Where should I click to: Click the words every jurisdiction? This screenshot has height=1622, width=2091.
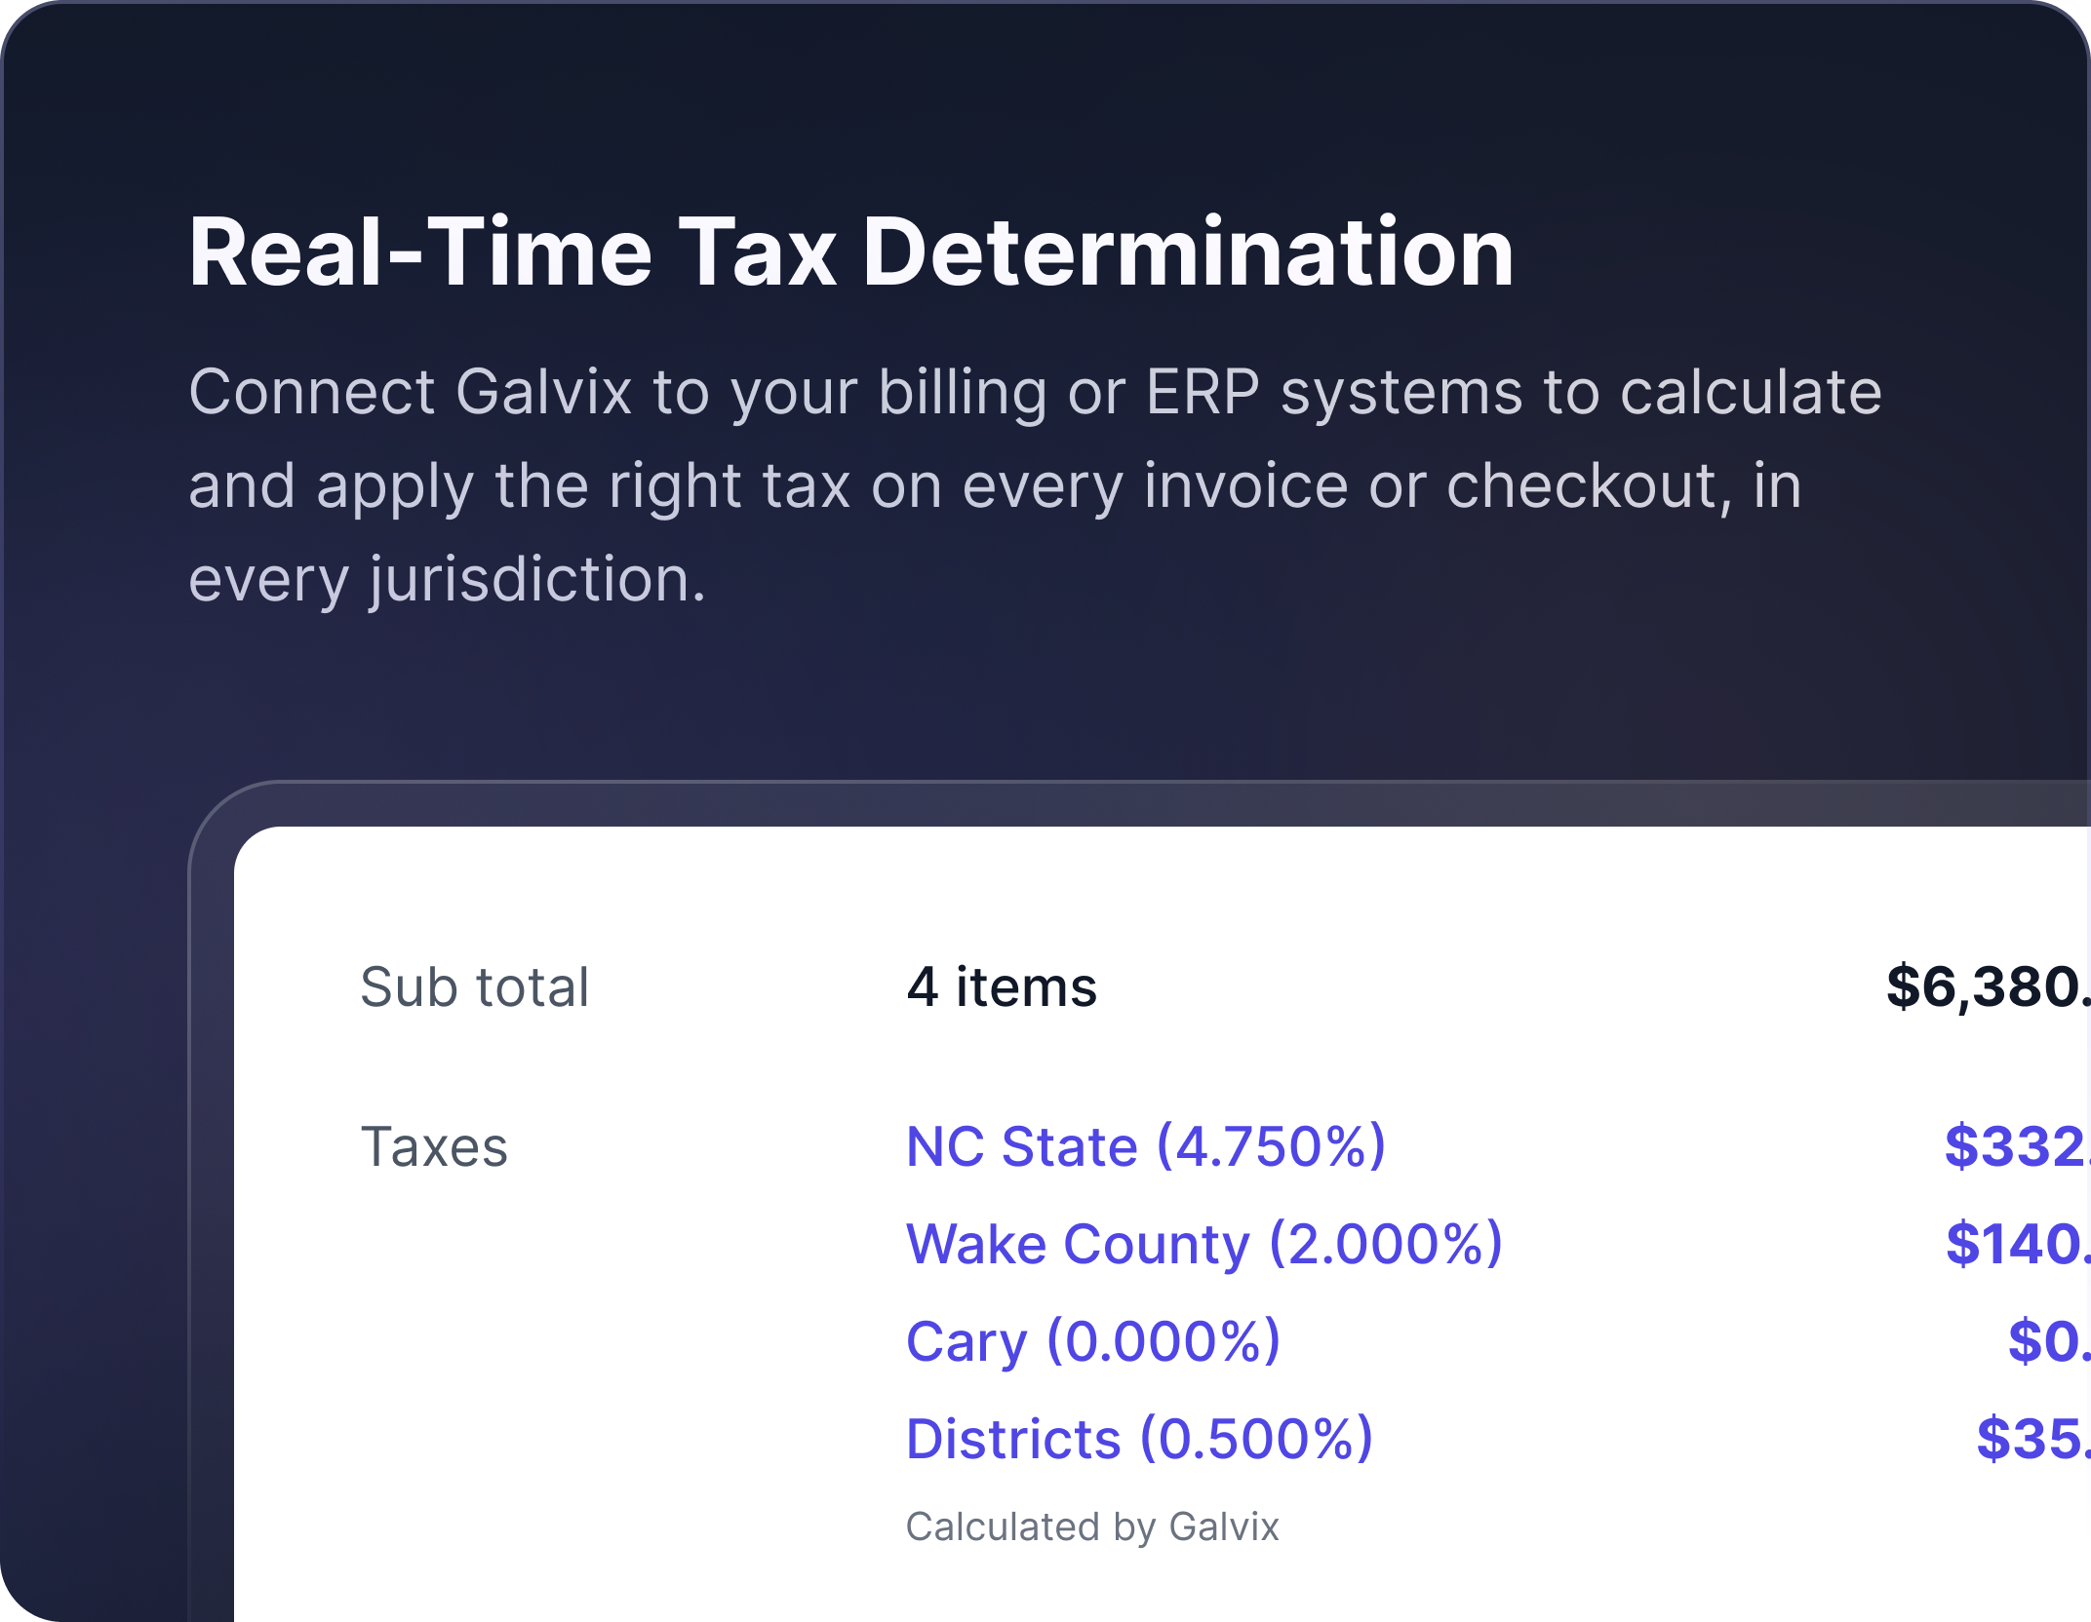[447, 579]
